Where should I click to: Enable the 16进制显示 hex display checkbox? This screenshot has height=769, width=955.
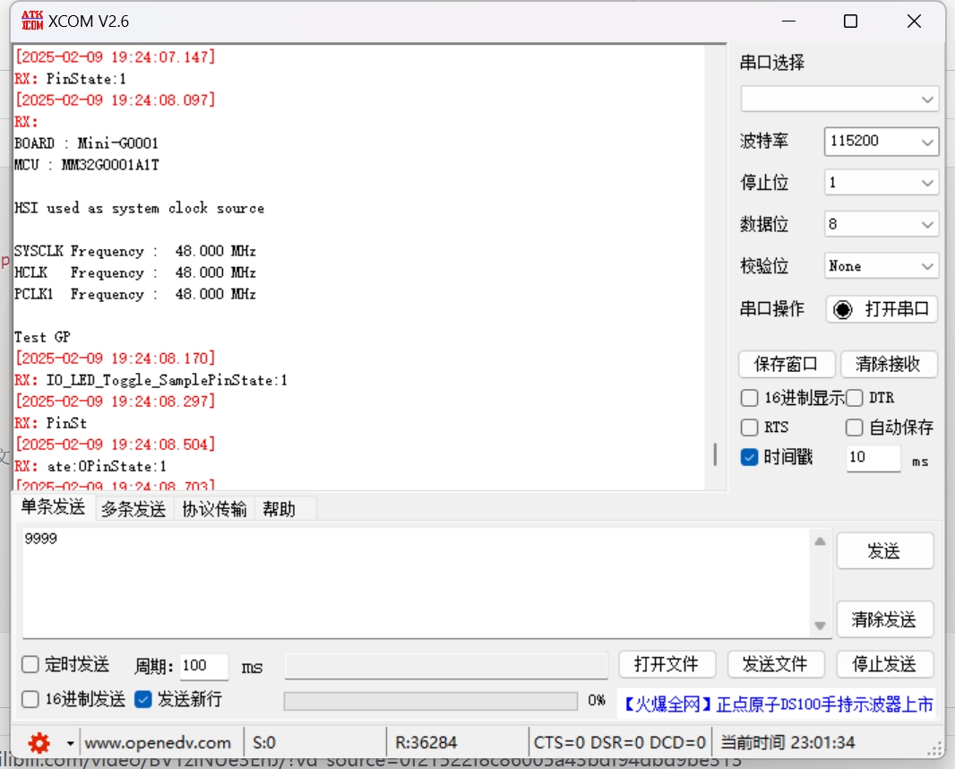749,398
